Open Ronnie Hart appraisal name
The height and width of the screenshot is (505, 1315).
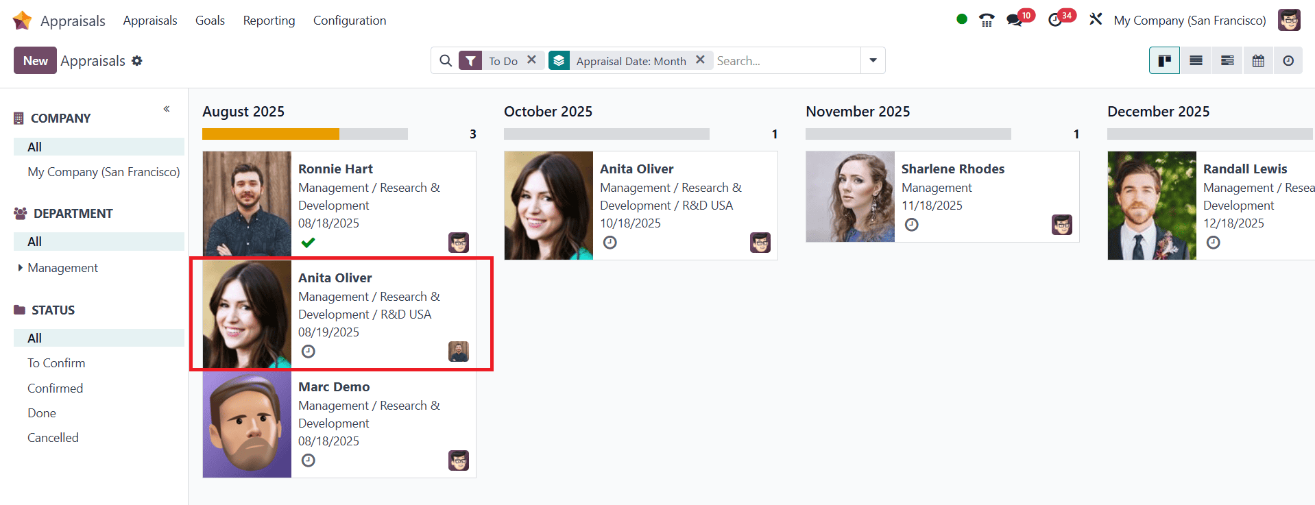pyautogui.click(x=335, y=169)
